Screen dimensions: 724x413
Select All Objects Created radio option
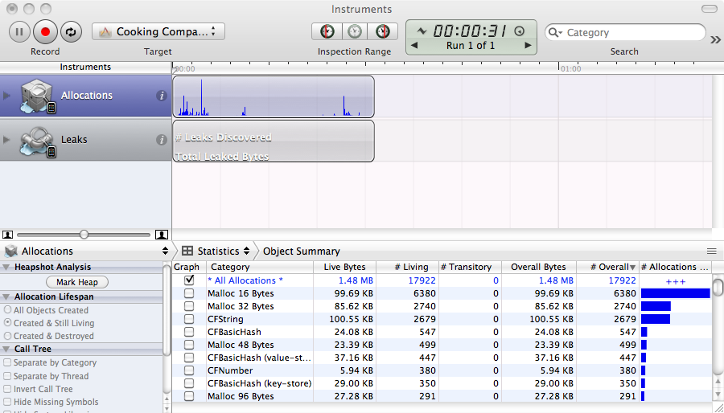[8, 310]
